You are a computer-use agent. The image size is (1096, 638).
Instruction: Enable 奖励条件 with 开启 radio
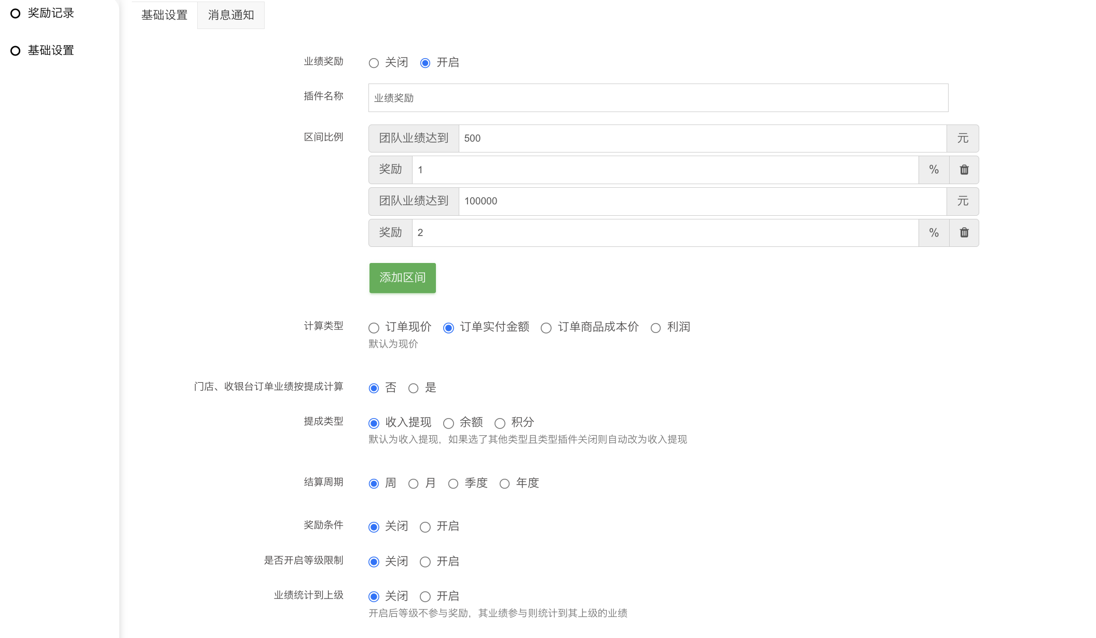coord(425,527)
